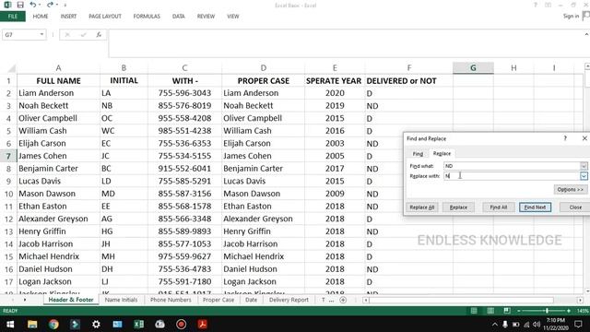Click the Find what input field

[513, 166]
